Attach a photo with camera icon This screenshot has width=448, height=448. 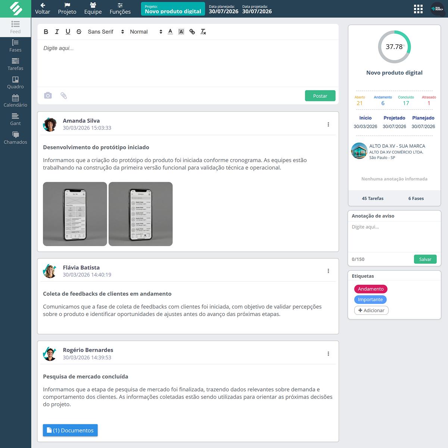(x=48, y=96)
